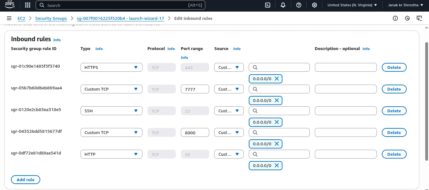Open the AWS services grid menu
This screenshot has width=429, height=190.
[27, 5]
